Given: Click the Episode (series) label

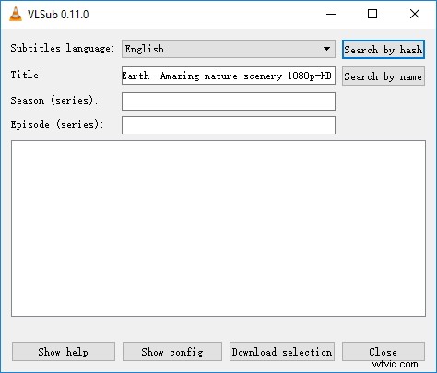Looking at the screenshot, I should point(57,124).
